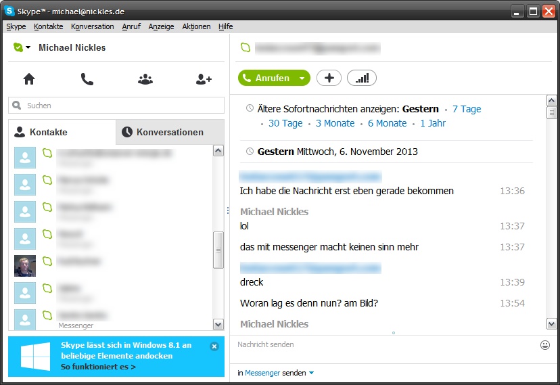This screenshot has height=385, width=560.
Task: Click the chat history scrollbar thumb
Action: point(551,113)
